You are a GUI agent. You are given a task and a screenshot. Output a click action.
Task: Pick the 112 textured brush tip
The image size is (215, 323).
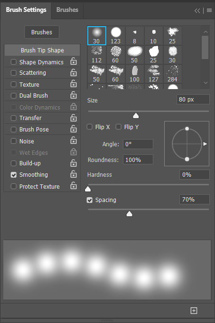(97, 55)
